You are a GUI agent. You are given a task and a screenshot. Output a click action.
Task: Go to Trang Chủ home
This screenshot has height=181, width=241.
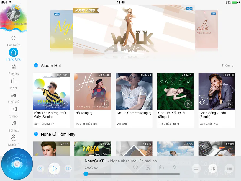(14, 55)
